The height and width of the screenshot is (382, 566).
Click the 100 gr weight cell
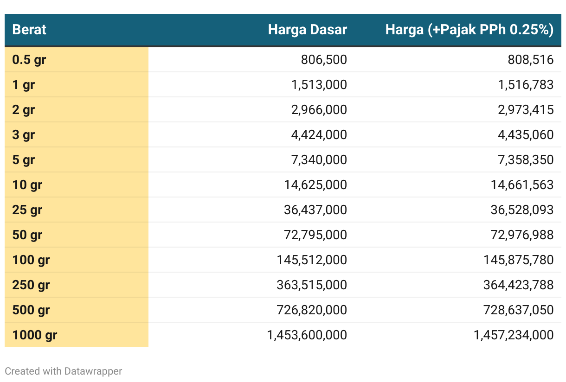[31, 260]
